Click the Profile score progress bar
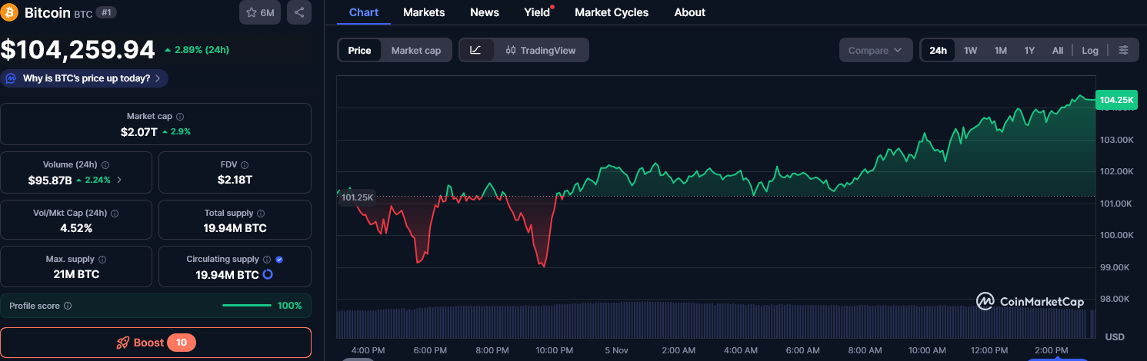This screenshot has width=1147, height=361. click(x=245, y=306)
